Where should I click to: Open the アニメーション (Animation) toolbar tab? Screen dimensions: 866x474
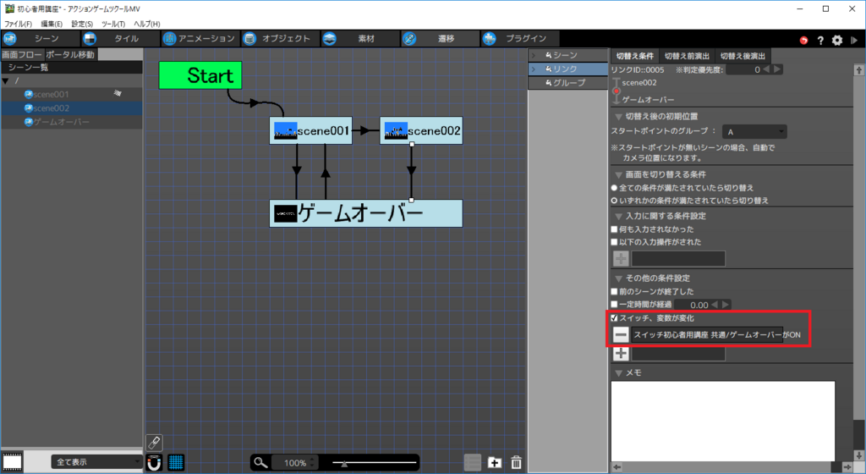pos(200,39)
